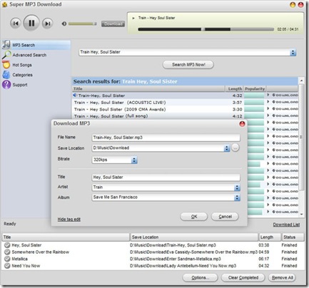Expand the Album dropdown

tap(237, 197)
